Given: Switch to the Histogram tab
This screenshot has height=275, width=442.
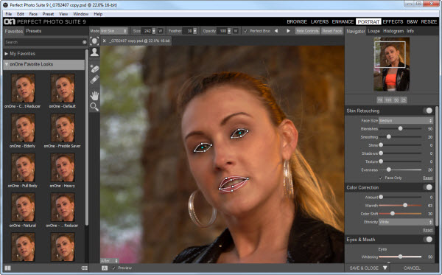Looking at the screenshot, I should coord(393,31).
